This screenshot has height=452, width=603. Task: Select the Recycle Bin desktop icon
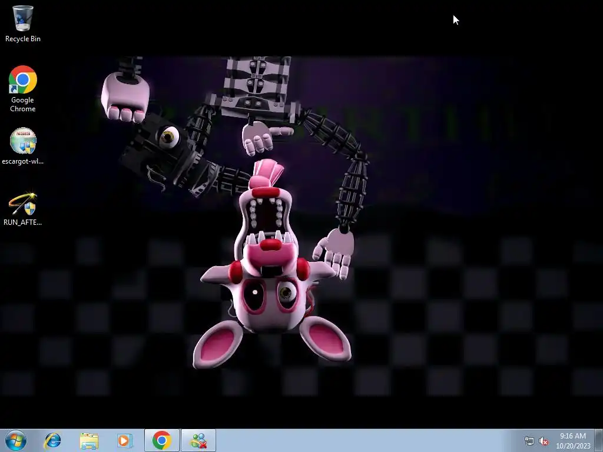click(x=23, y=24)
